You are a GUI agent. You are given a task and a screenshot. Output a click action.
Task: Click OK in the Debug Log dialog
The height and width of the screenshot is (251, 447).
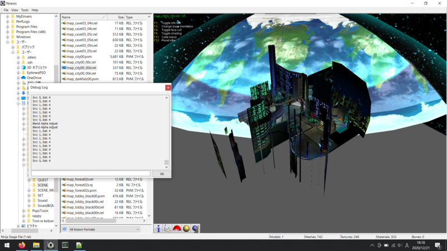161,174
